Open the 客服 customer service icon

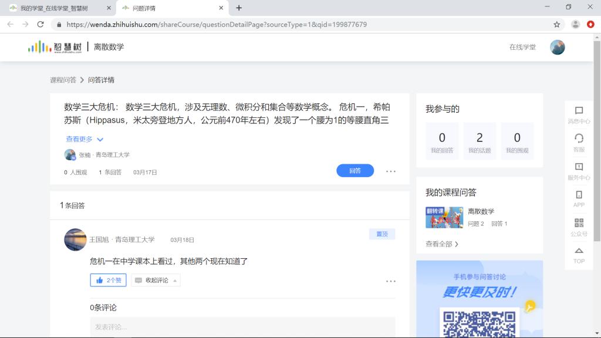pos(579,139)
